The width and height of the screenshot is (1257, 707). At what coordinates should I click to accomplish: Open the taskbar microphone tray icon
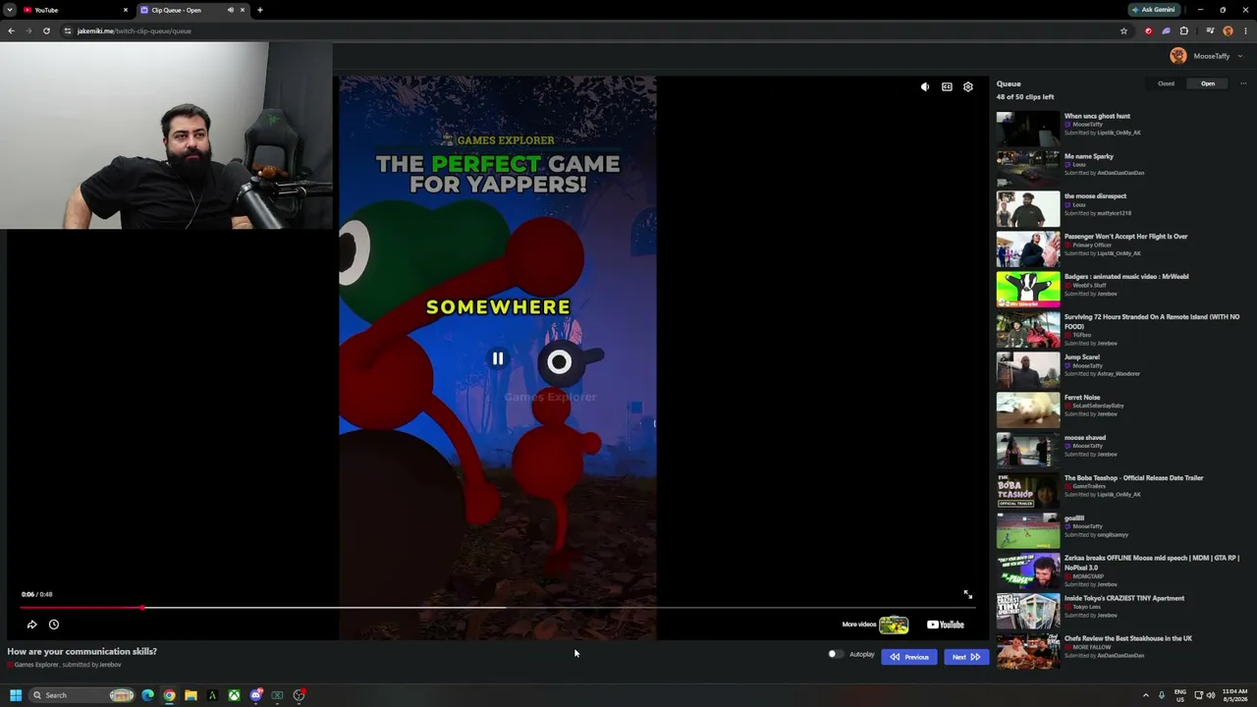pos(1162,695)
